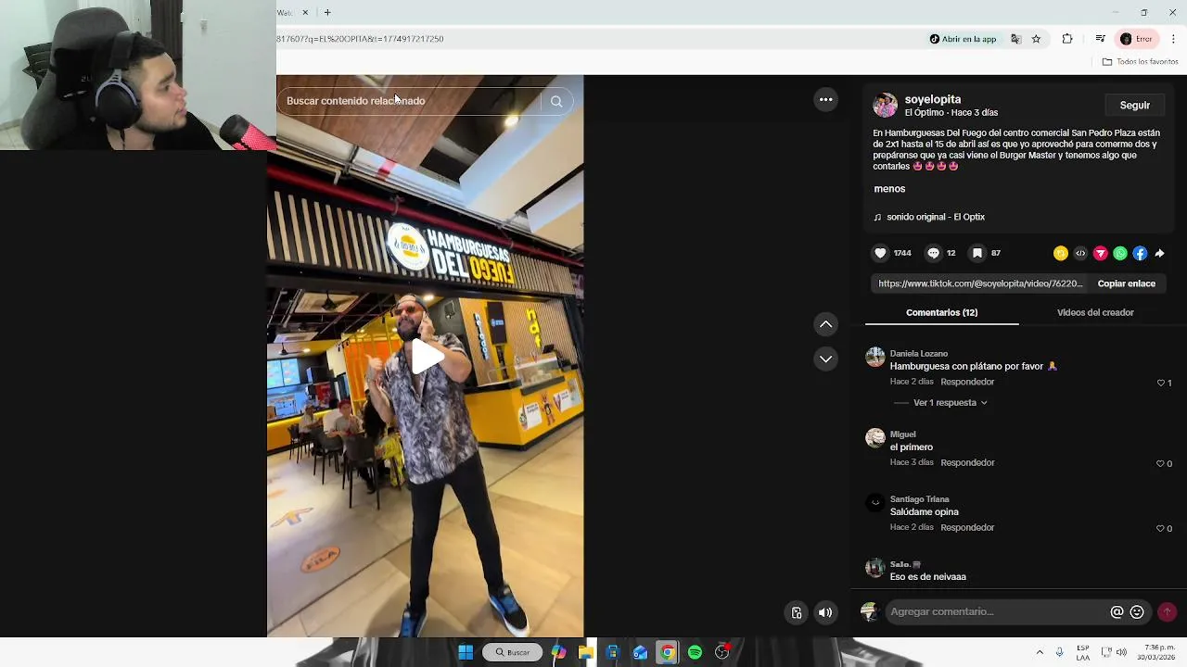Viewport: 1187px width, 667px height.
Task: Open Todos los favoritos folder
Action: [1140, 62]
